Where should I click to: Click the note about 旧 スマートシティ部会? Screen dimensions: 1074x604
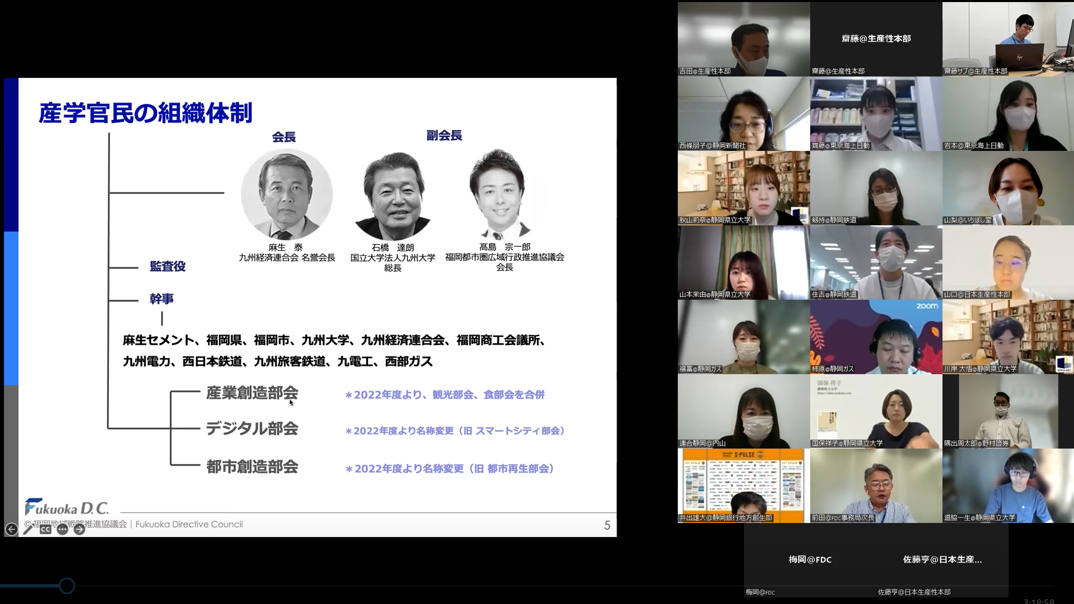point(455,431)
